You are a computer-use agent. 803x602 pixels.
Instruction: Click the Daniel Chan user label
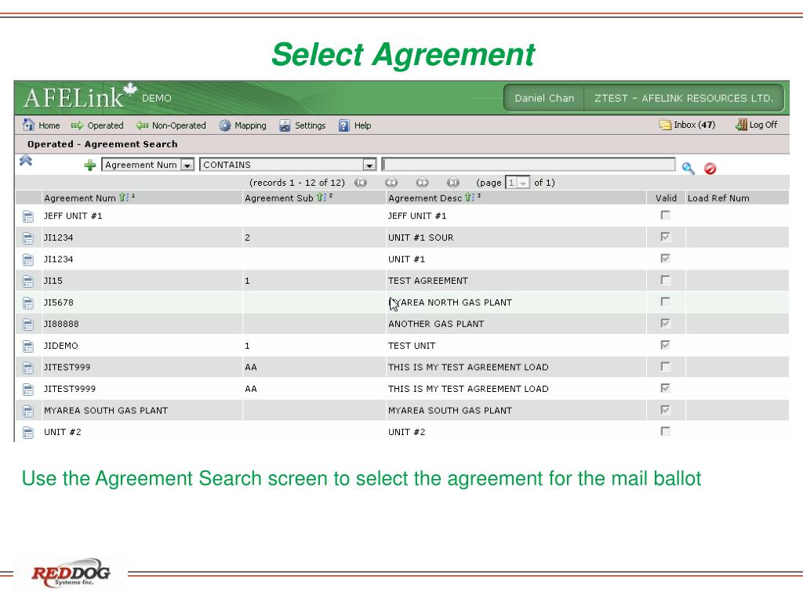pyautogui.click(x=544, y=98)
